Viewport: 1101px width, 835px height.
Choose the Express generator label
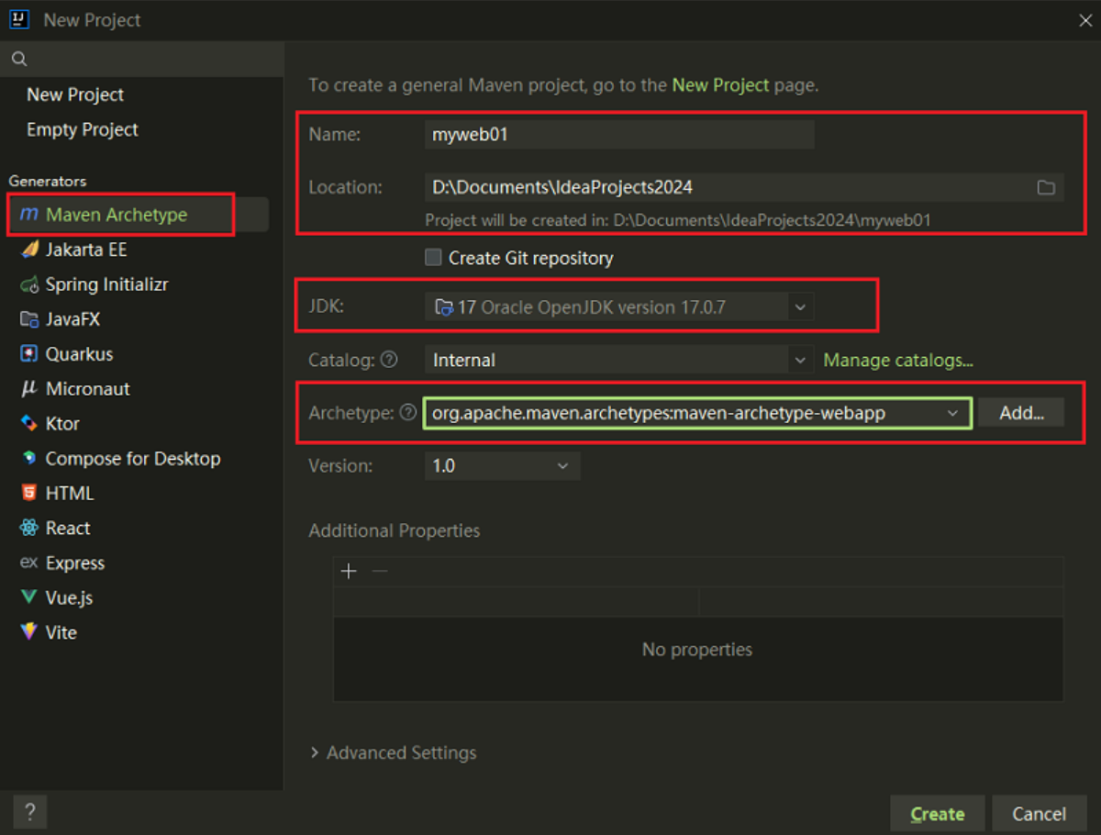point(75,563)
